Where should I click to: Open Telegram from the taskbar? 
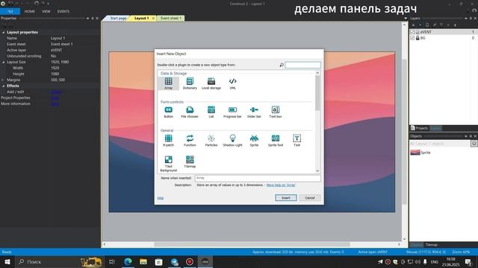[174, 261]
